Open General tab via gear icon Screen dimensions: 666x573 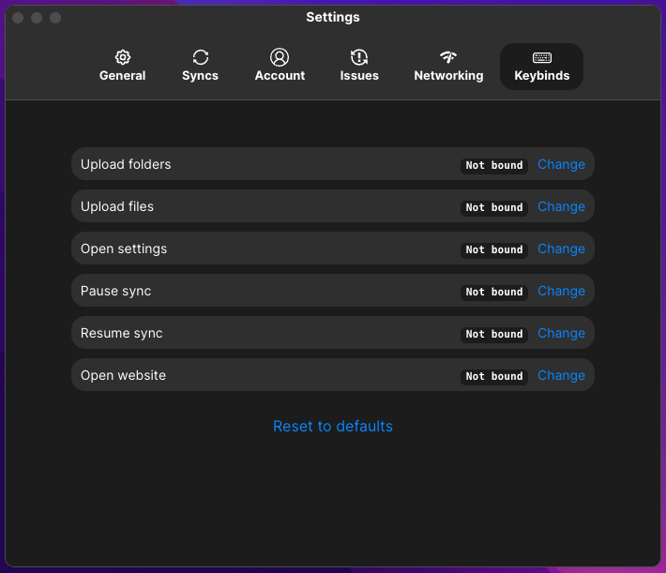(123, 57)
